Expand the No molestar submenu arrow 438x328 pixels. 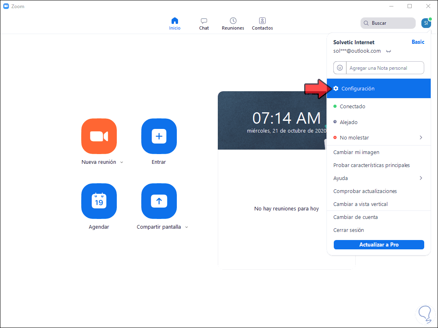coord(421,137)
